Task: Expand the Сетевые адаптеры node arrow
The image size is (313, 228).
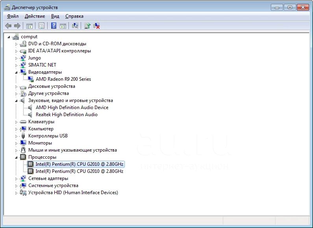Action: click(16, 179)
